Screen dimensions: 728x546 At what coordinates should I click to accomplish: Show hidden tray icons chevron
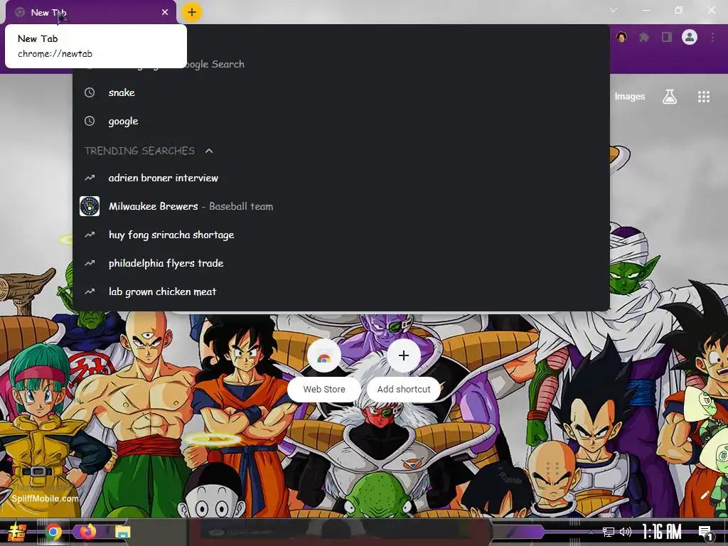(591, 532)
